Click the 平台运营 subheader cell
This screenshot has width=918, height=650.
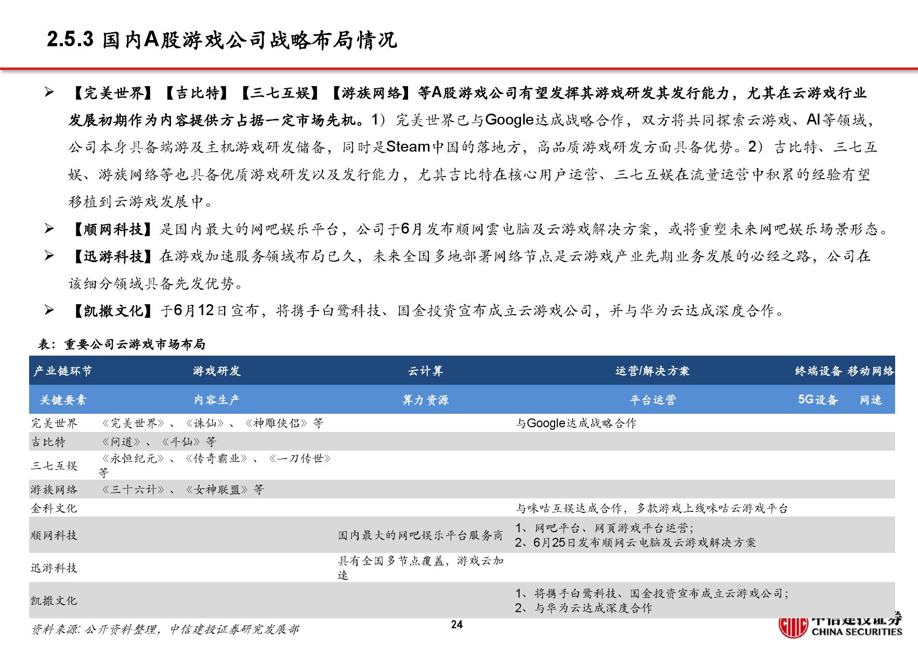tap(652, 400)
